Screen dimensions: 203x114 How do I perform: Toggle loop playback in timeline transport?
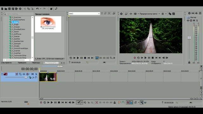click(x=45, y=103)
